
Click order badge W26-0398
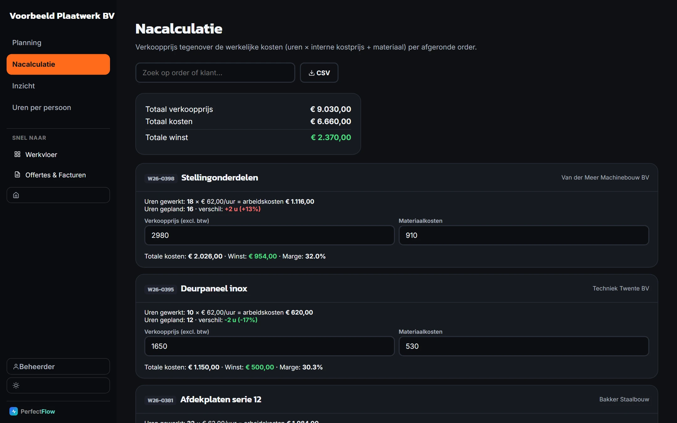pyautogui.click(x=161, y=178)
